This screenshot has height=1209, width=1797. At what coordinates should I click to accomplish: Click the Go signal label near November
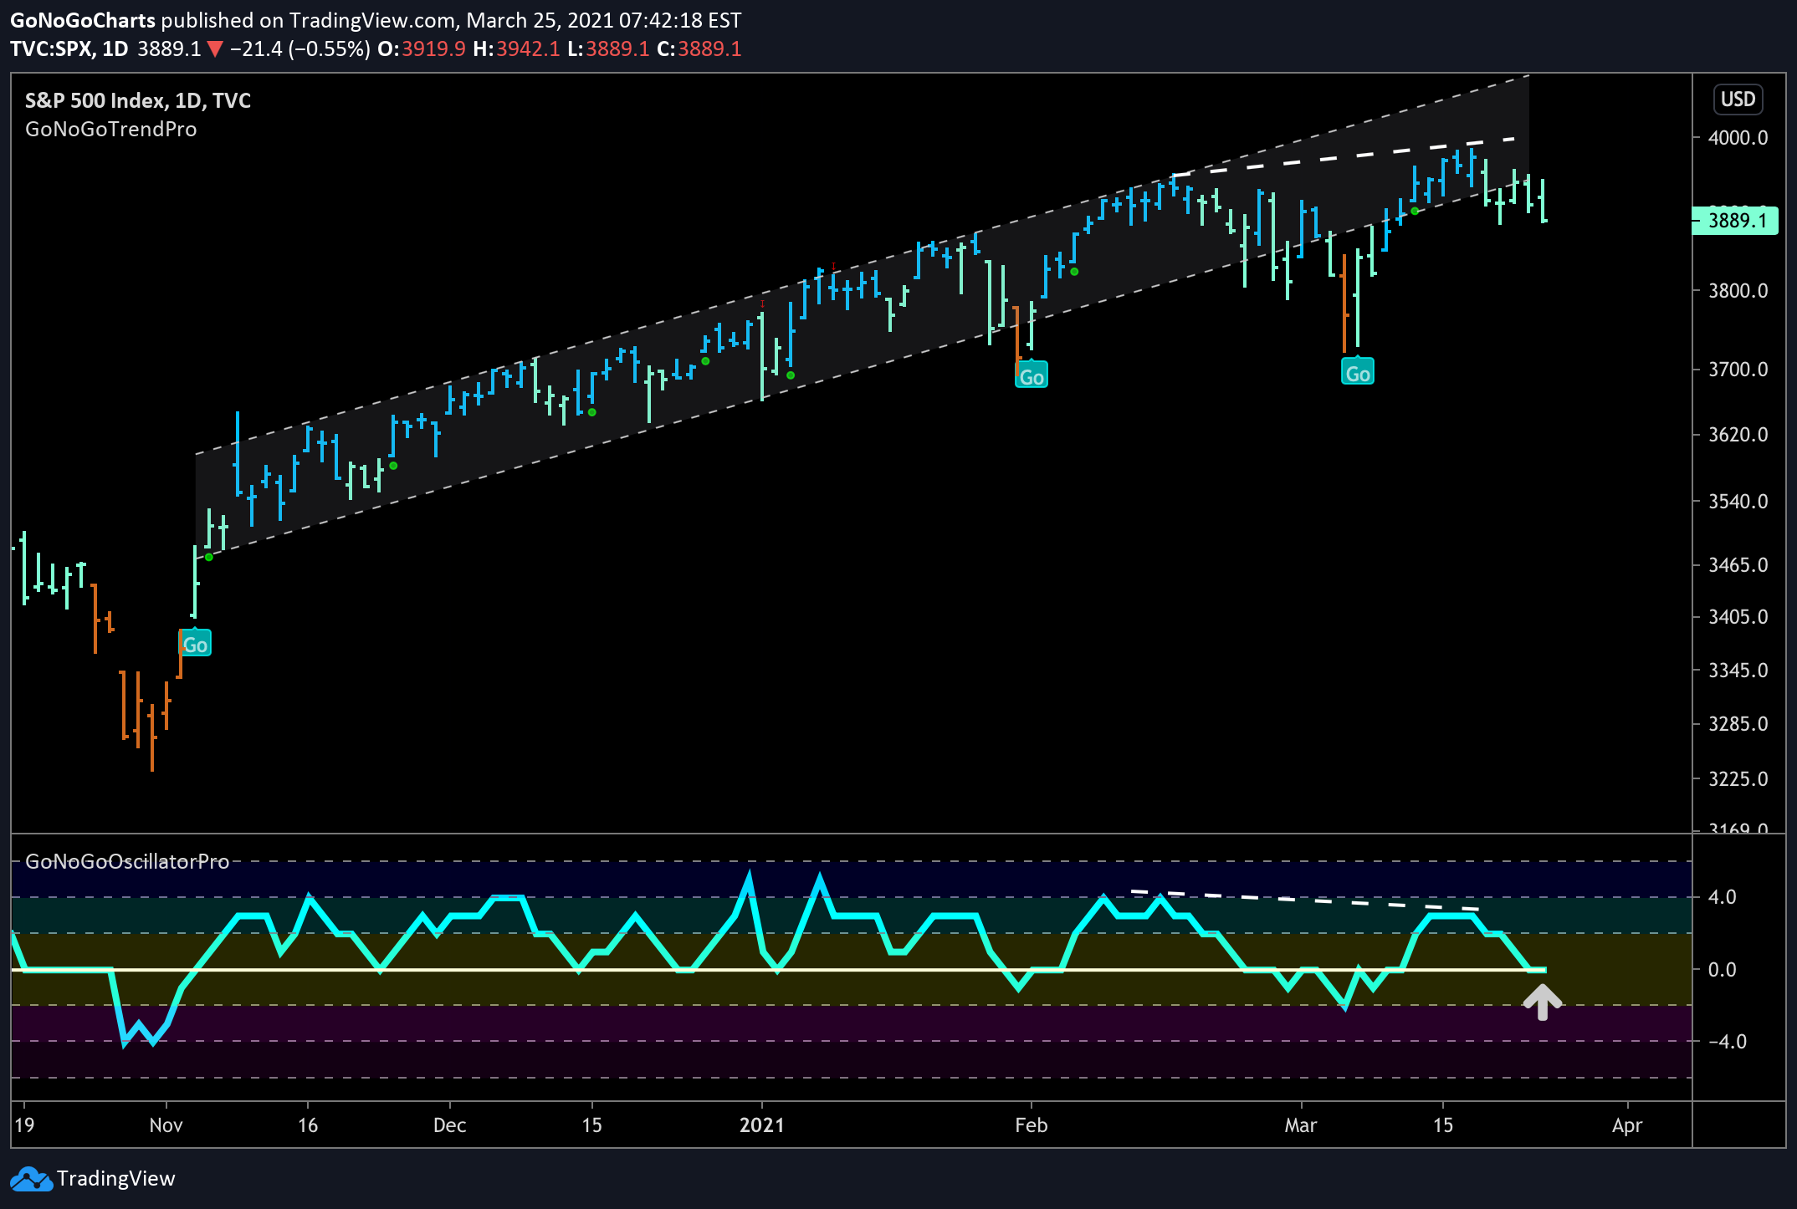coord(195,644)
